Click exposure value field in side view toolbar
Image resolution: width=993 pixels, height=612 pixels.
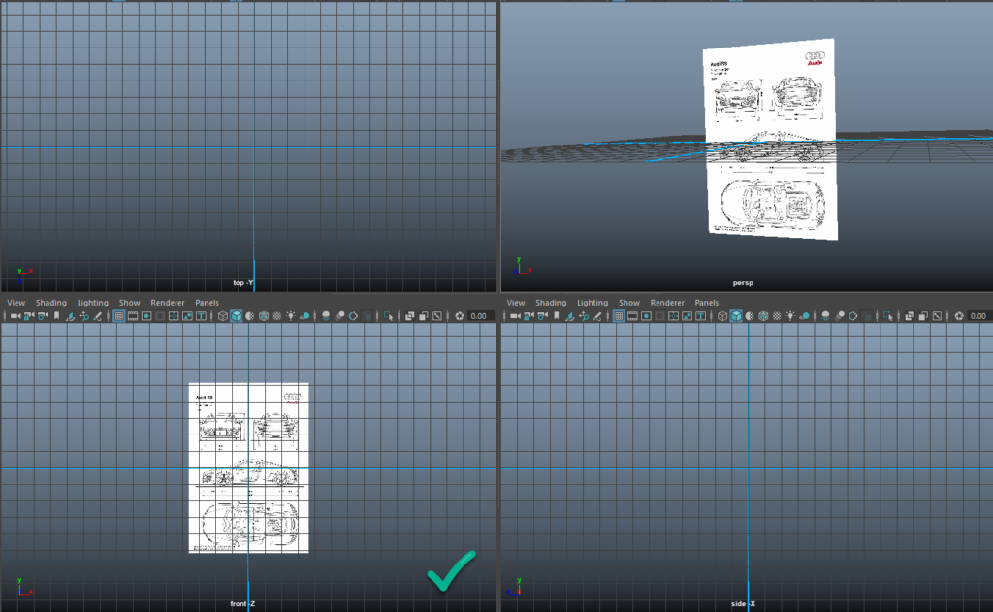click(x=979, y=316)
